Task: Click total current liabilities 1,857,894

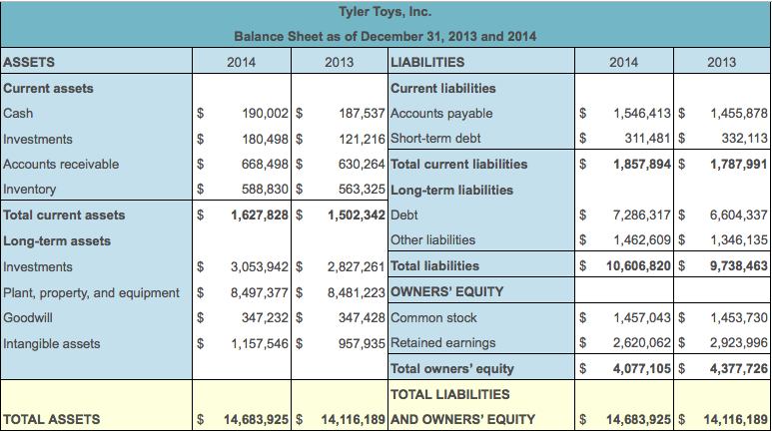Action: coord(642,165)
